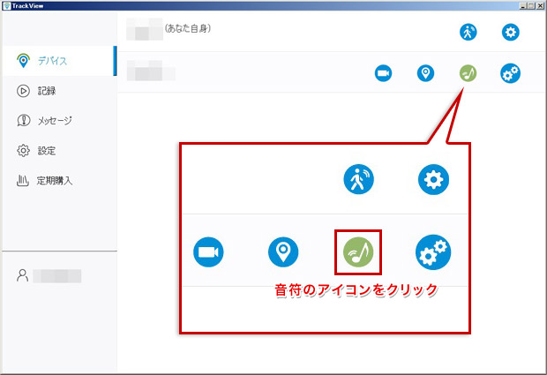Open motion detection icon in your own device row
Viewport: 547px width, 375px height.
(468, 32)
